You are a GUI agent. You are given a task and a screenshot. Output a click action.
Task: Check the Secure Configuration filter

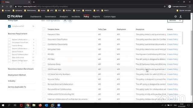[x=9, y=61]
